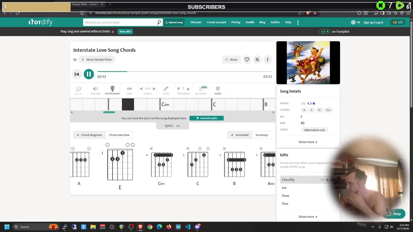413x232 pixels.
Task: Add song to setlist icon
Action: click(257, 60)
